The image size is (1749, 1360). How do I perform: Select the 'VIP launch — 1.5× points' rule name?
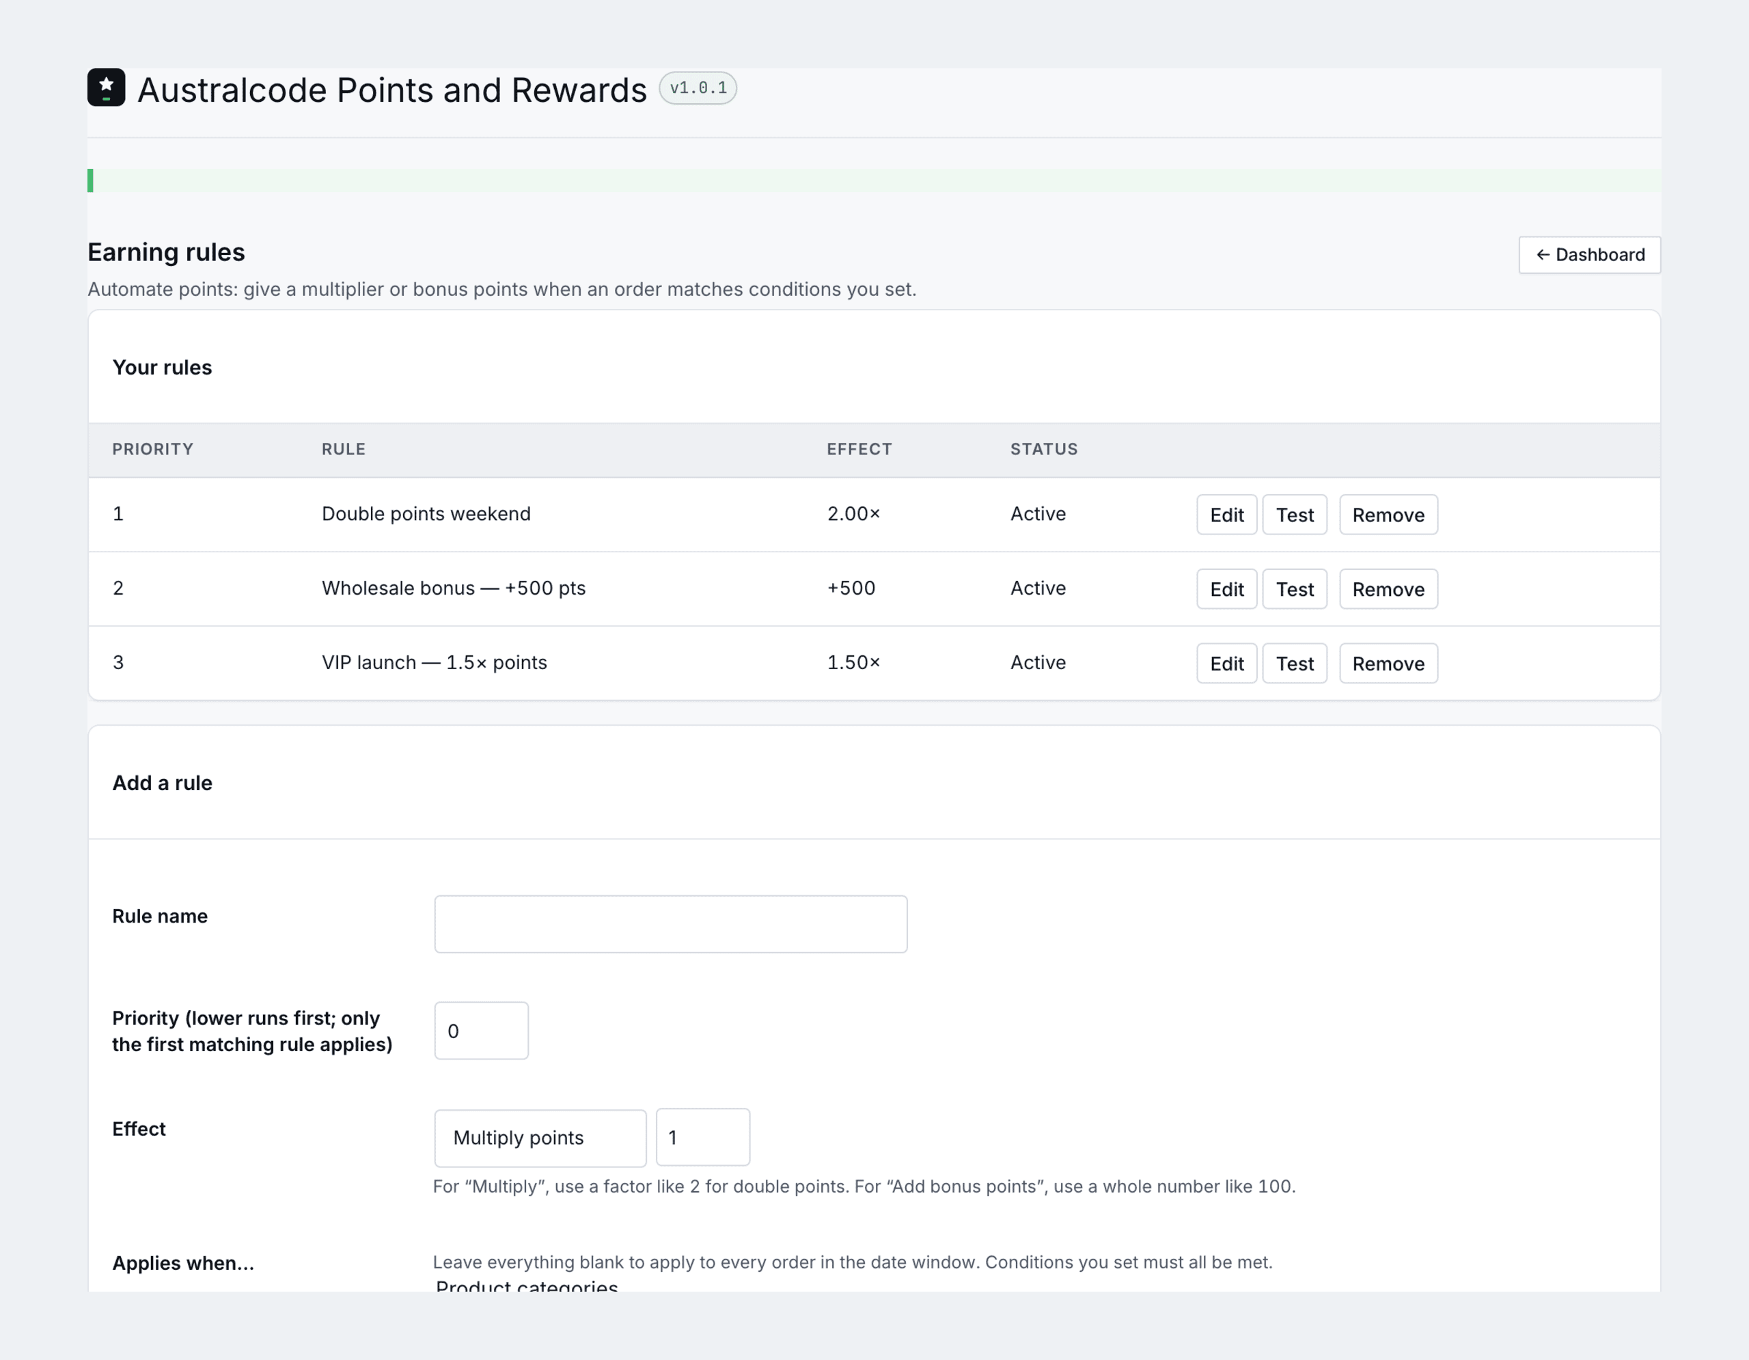(434, 662)
